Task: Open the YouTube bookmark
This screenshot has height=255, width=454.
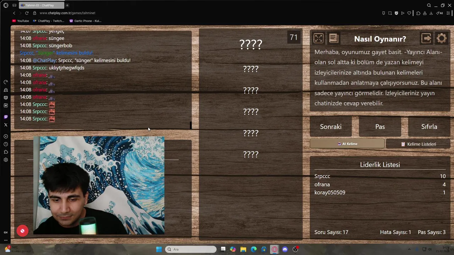Action: (21, 21)
